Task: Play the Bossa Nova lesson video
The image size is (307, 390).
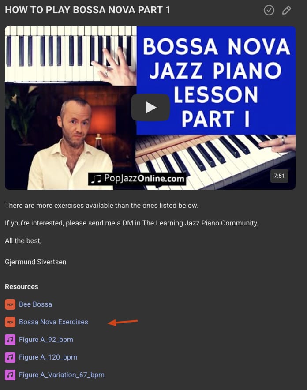Action: 150,108
